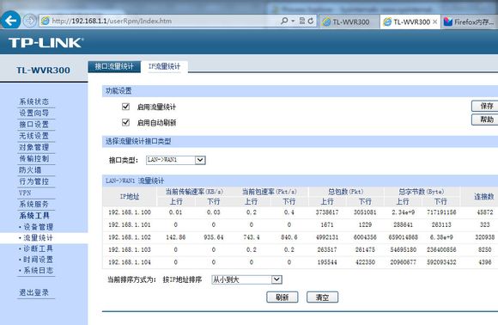The width and height of the screenshot is (498, 325).
Task: Close the active TL-WVR300 tab
Action: 434,21
